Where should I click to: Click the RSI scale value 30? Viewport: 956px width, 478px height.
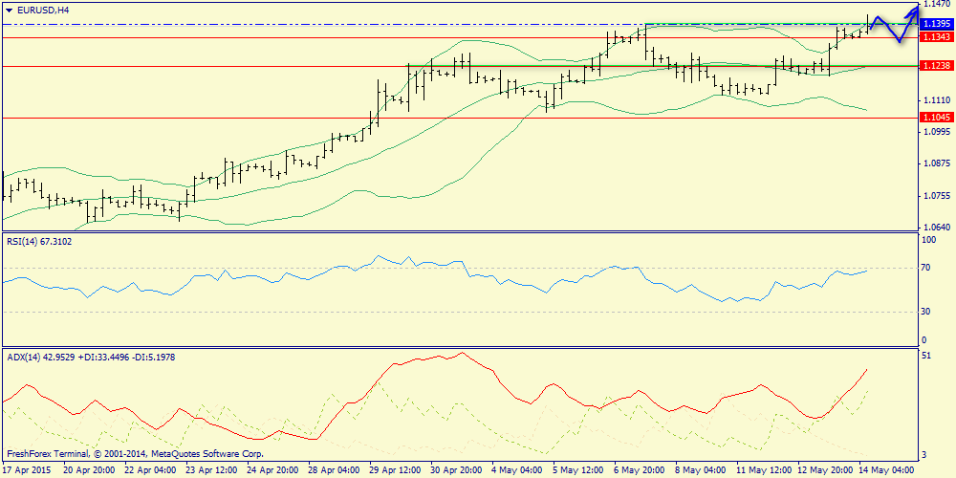pyautogui.click(x=926, y=312)
